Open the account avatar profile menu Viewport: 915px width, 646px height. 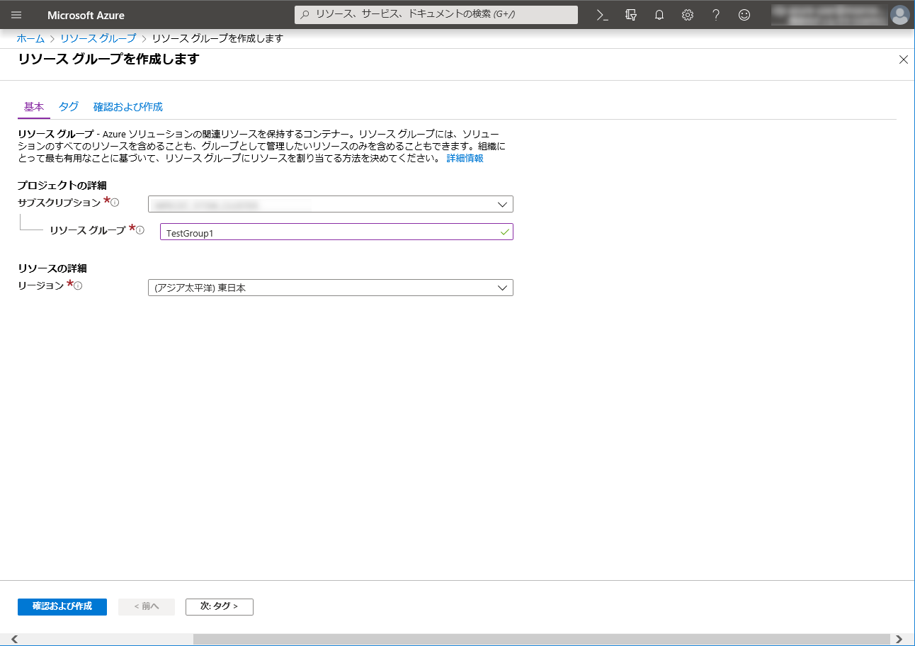click(899, 15)
